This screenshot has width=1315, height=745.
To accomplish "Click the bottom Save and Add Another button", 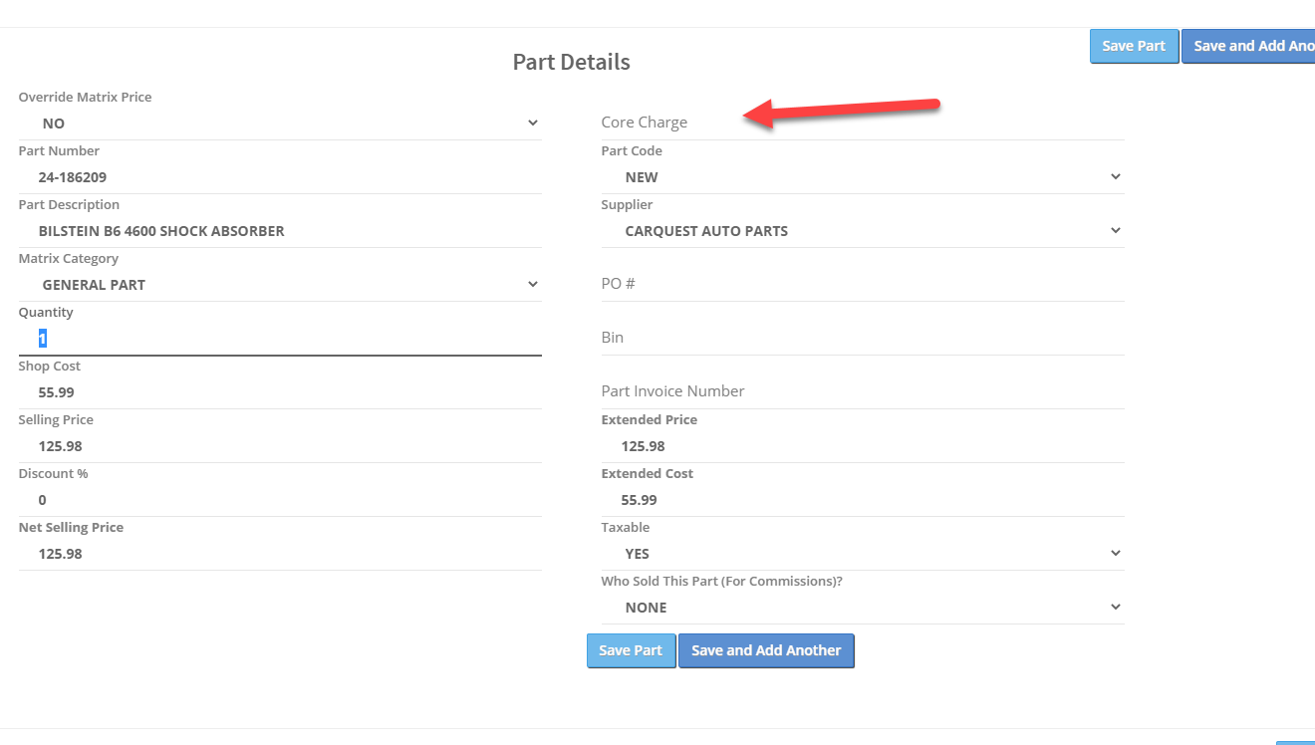I will pyautogui.click(x=766, y=650).
